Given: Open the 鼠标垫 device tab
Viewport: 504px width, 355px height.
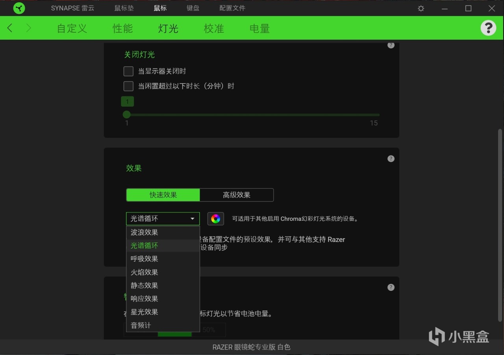Looking at the screenshot, I should coord(124,8).
